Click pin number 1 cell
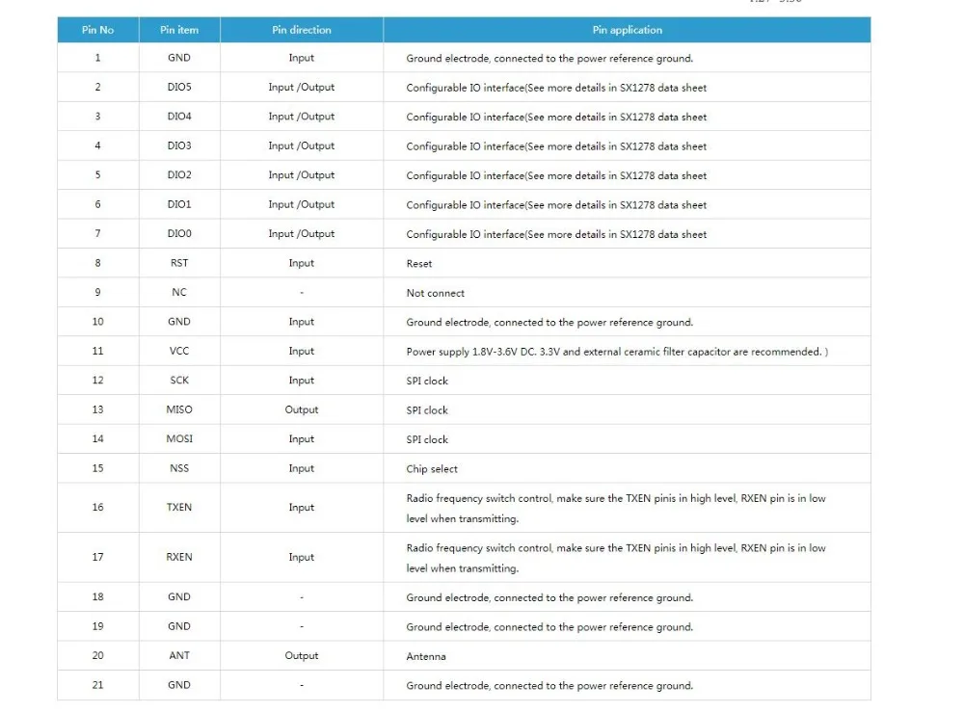Image resolution: width=964 pixels, height=712 pixels. click(97, 58)
